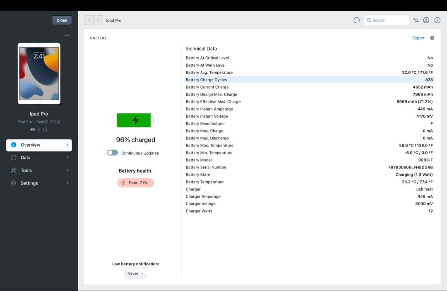Viewport: 447px width, 291px height.
Task: Click the small battery status icon in sidebar
Action: pyautogui.click(x=33, y=130)
